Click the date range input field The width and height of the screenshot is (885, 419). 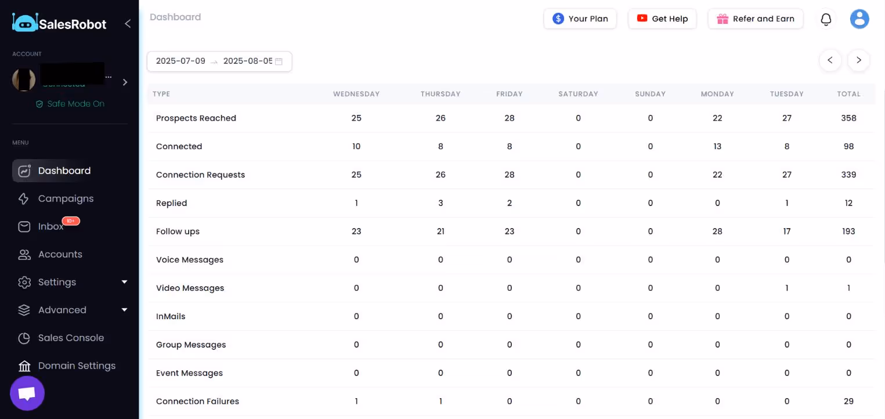pyautogui.click(x=212, y=60)
